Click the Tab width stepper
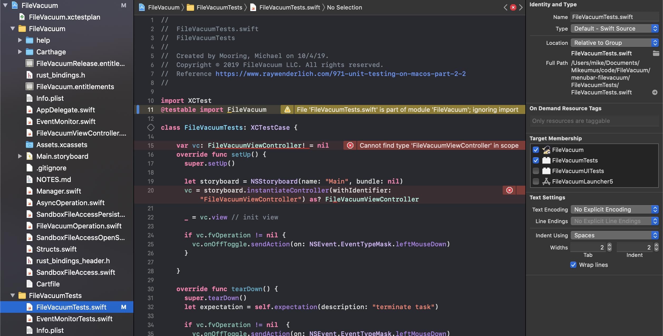The image size is (663, 336). coord(609,247)
